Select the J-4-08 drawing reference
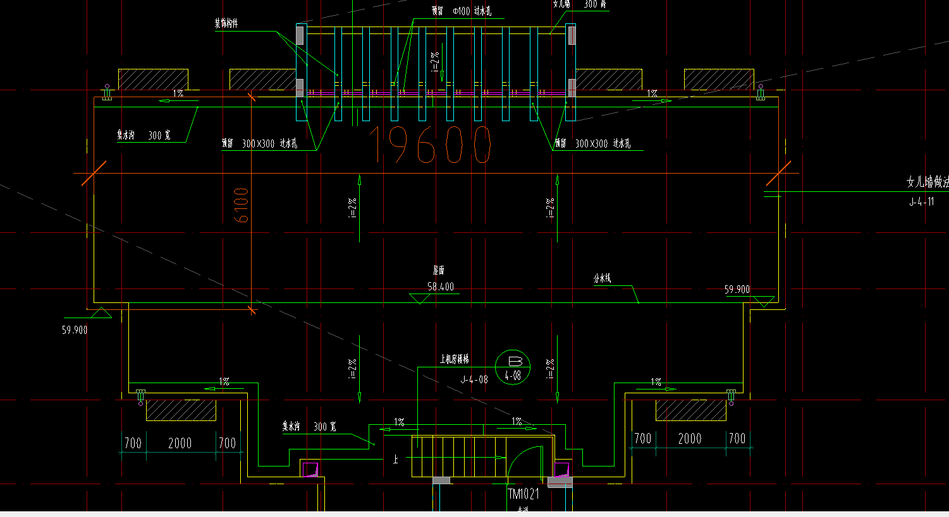Image resolution: width=949 pixels, height=517 pixels. [474, 379]
